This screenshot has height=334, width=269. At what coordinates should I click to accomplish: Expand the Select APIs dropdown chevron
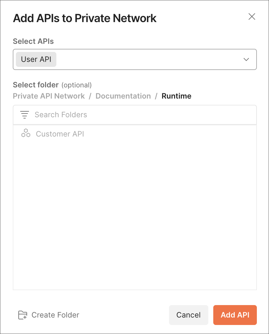click(246, 59)
